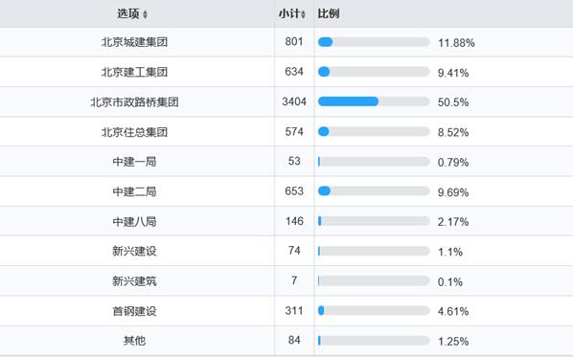Select the 新兴建筑 row label
Screen dimensions: 573x357
(134, 281)
